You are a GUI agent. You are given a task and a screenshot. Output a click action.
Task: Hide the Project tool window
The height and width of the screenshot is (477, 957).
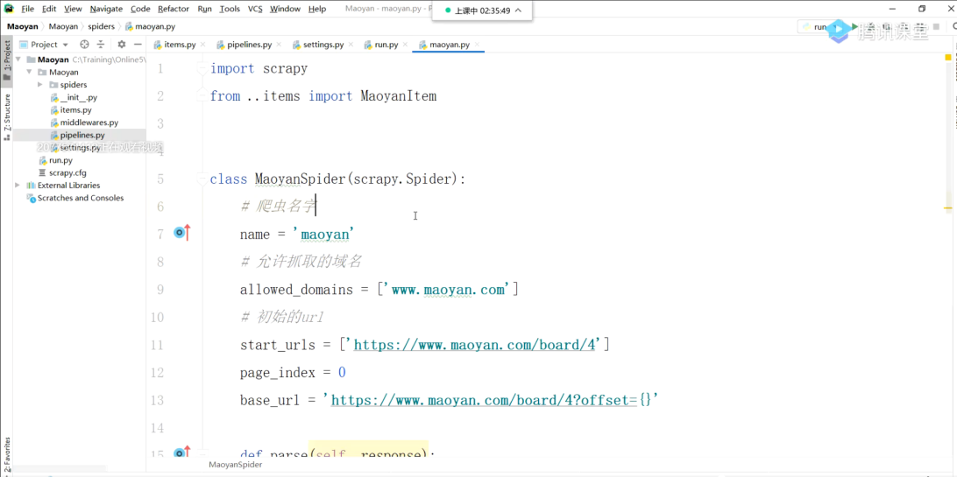138,45
